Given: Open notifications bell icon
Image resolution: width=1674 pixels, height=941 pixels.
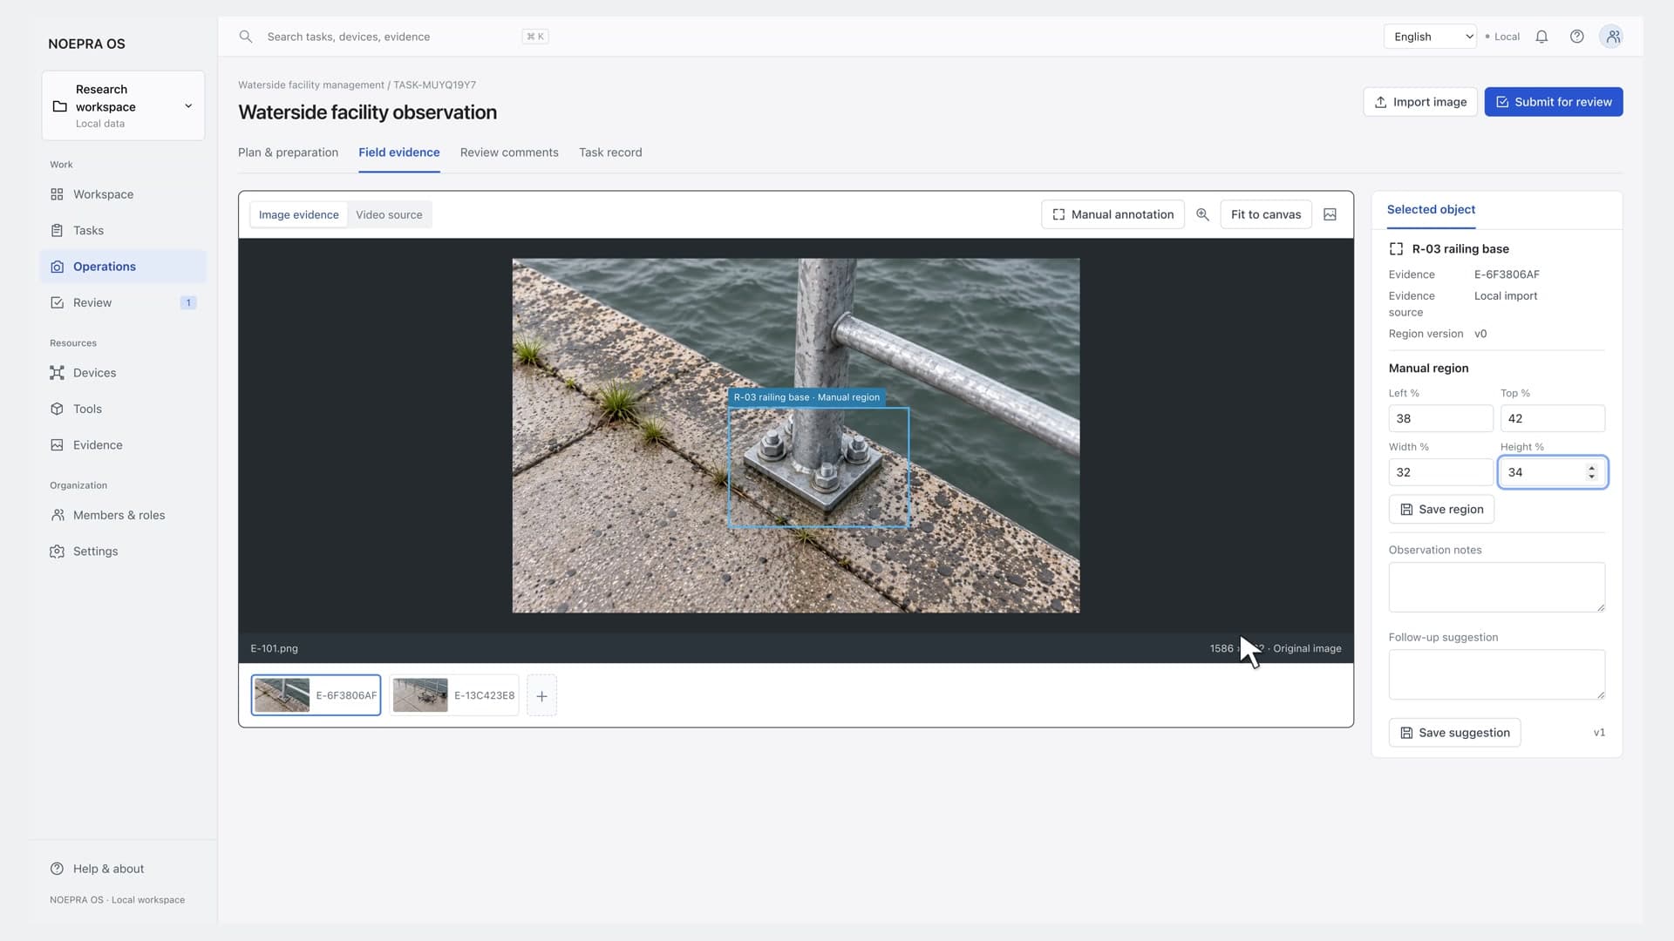Looking at the screenshot, I should (1541, 37).
